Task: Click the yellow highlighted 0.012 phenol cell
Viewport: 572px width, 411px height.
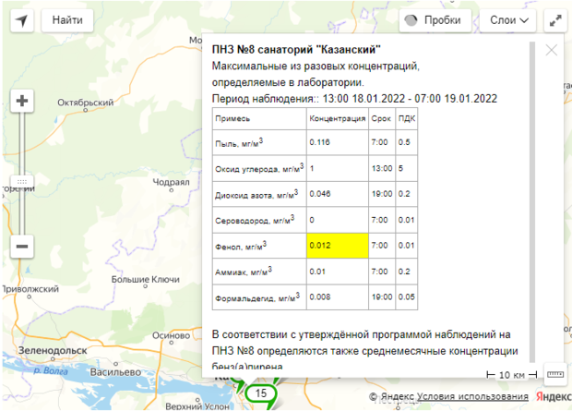Action: 337,246
